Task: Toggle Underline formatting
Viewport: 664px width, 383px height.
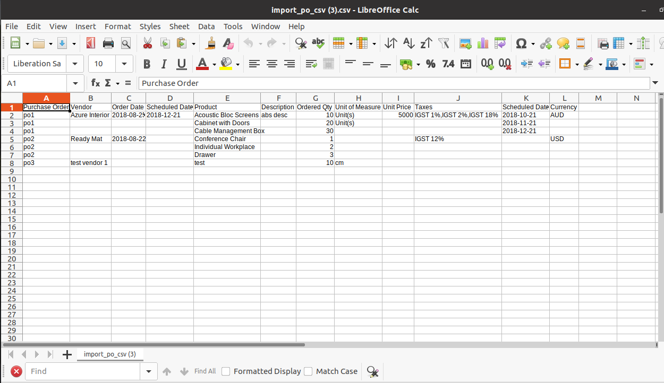Action: click(182, 64)
